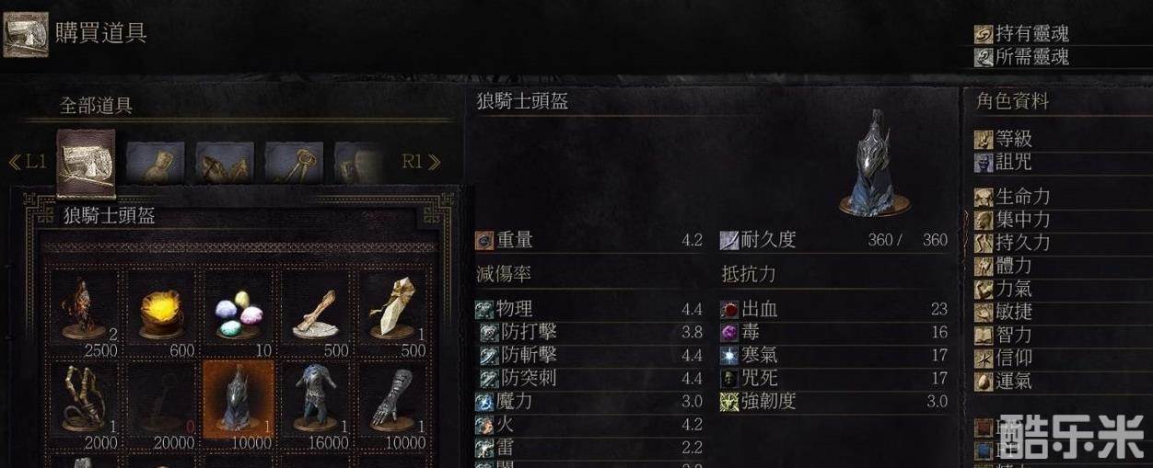Select the white shard item costing 500
The height and width of the screenshot is (468, 1153).
click(x=391, y=314)
